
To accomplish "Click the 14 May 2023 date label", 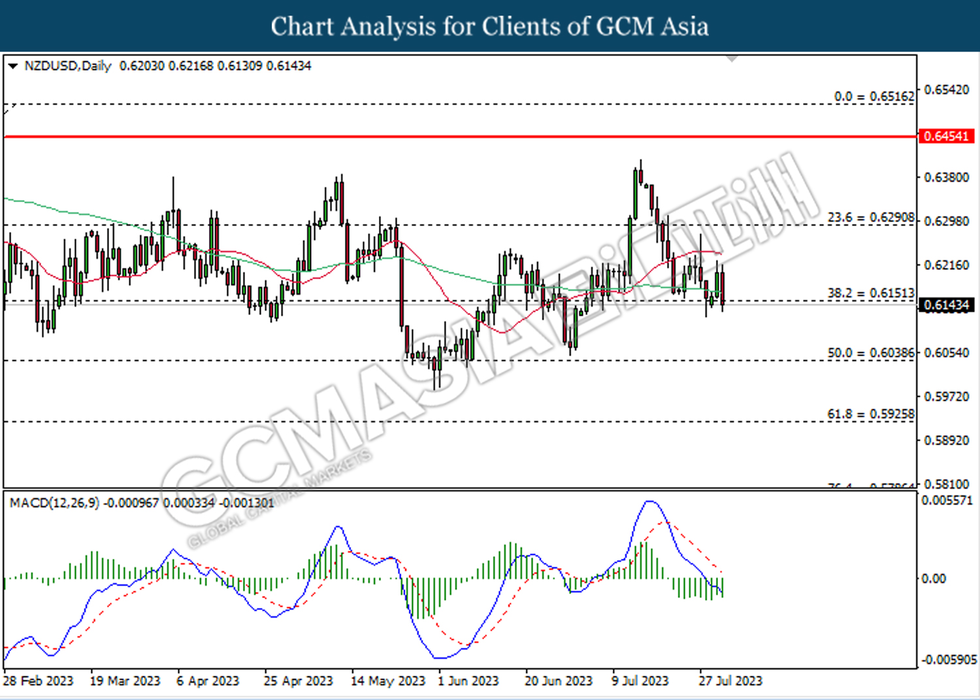I will [388, 681].
